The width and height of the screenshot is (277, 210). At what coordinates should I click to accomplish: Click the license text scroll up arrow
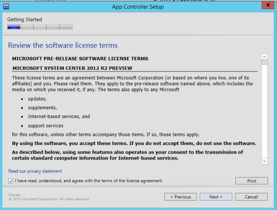pyautogui.click(x=264, y=56)
